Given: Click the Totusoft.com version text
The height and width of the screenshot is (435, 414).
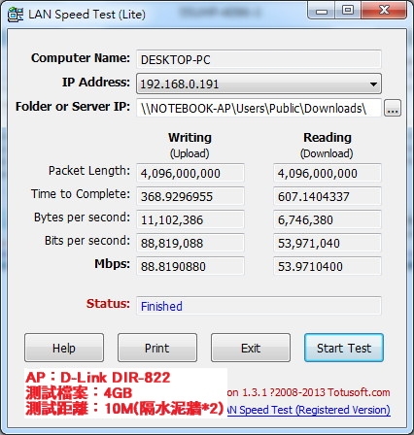Looking at the screenshot, I should pos(309,392).
